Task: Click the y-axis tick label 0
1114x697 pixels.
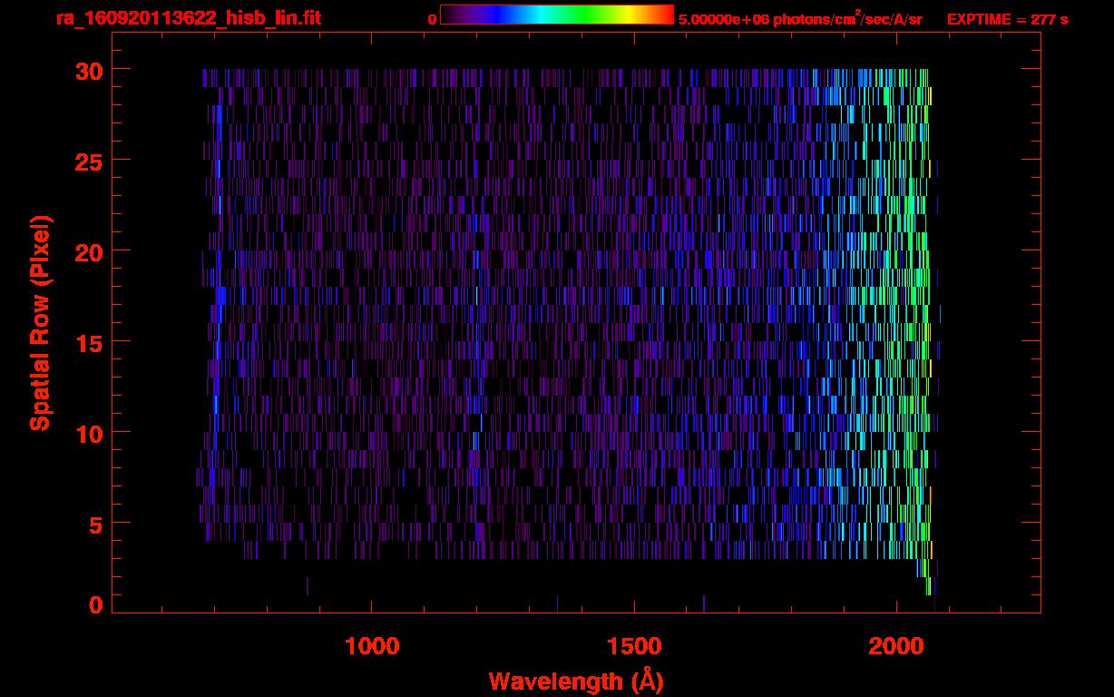Action: tap(96, 604)
